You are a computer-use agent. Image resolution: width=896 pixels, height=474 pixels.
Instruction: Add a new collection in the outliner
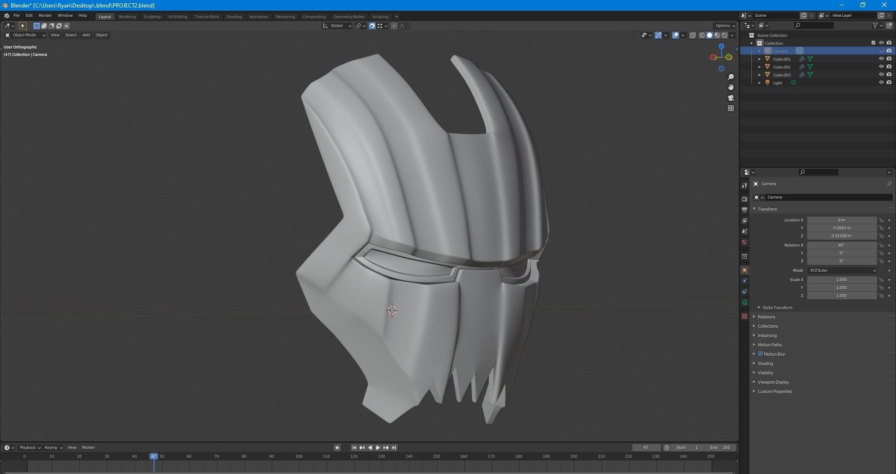click(889, 26)
